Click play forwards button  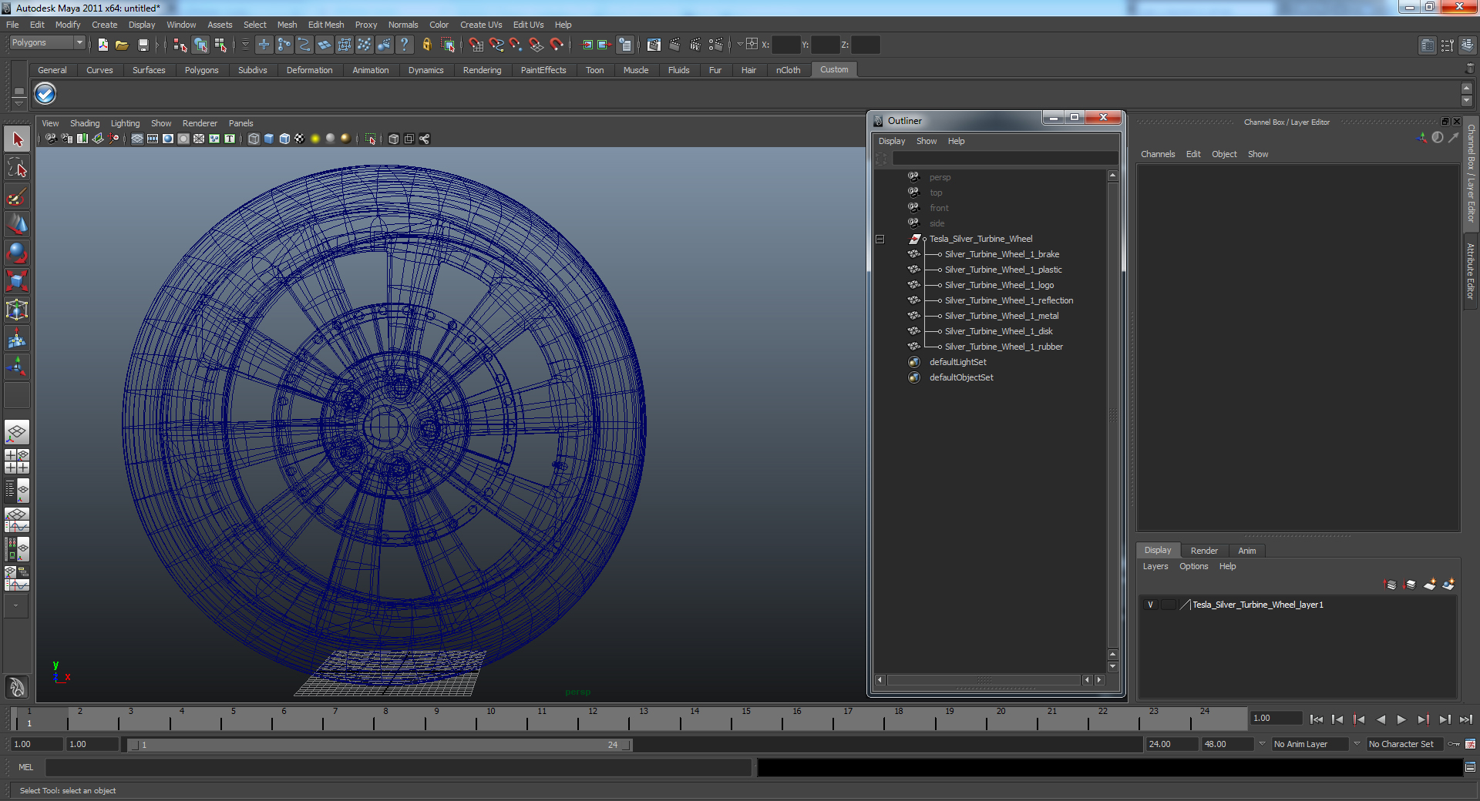coord(1401,719)
